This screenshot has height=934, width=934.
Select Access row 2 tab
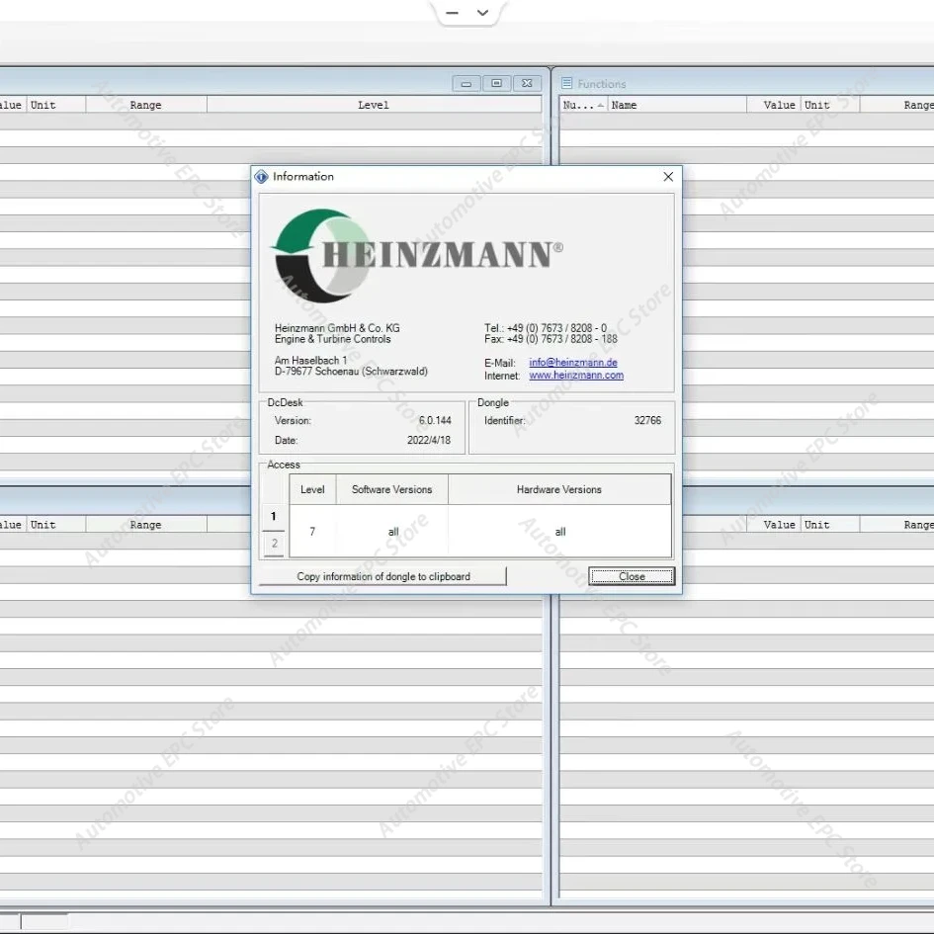[274, 544]
